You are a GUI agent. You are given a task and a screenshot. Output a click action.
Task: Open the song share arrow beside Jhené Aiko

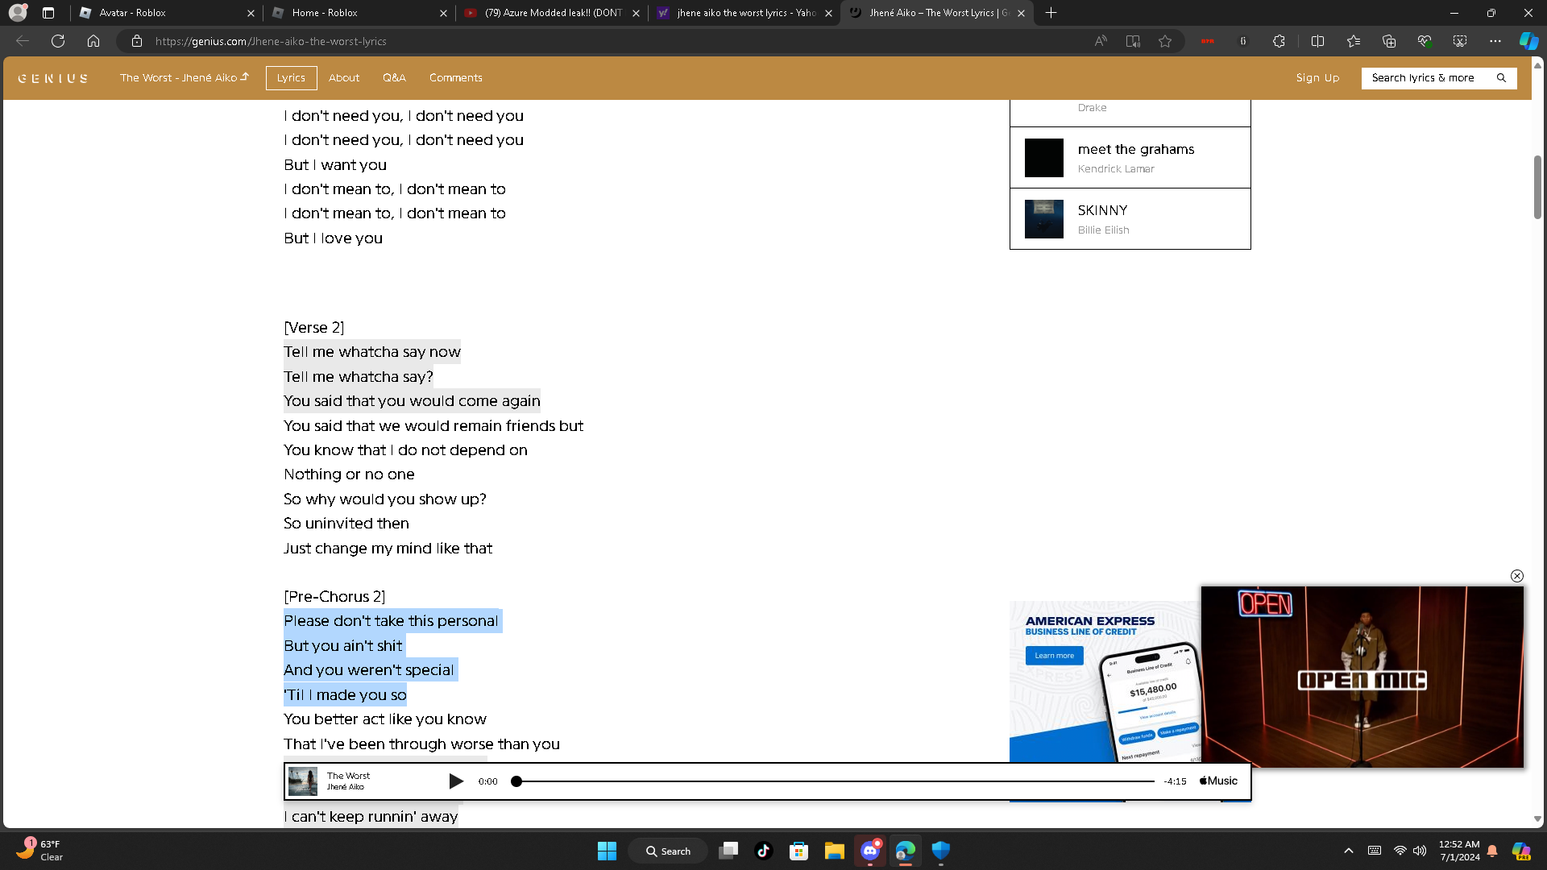pos(245,77)
